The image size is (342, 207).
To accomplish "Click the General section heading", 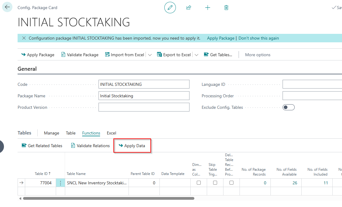I will point(27,69).
